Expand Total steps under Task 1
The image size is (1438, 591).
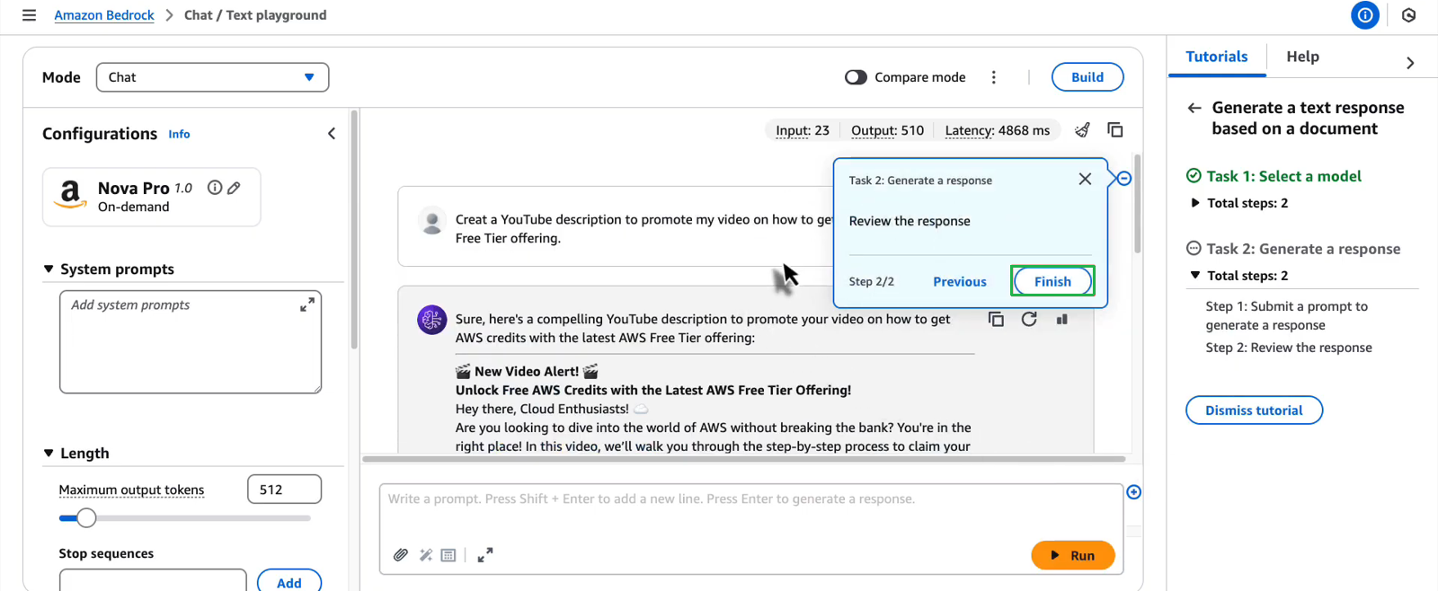tap(1194, 203)
